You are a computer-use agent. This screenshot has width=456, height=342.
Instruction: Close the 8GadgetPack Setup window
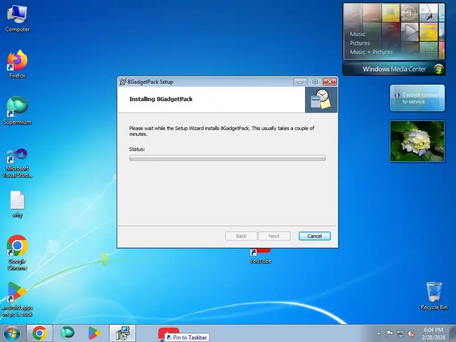[x=330, y=82]
